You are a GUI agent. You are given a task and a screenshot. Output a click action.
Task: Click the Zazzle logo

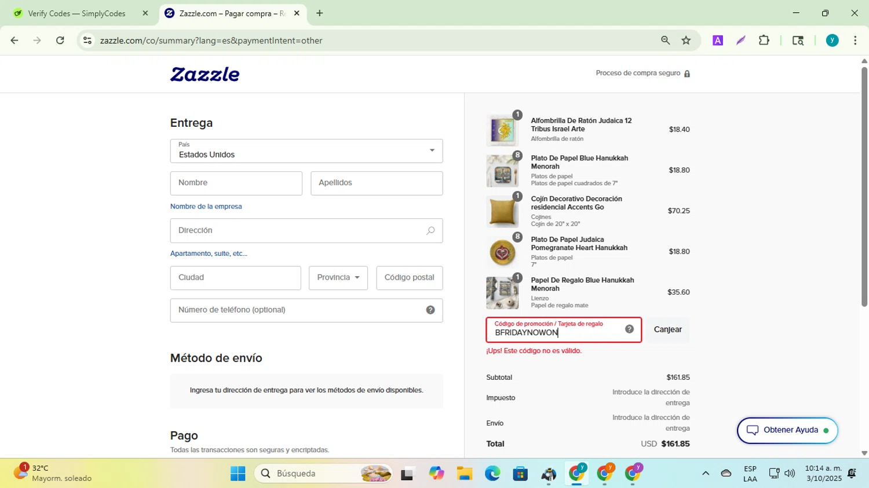[x=205, y=74]
